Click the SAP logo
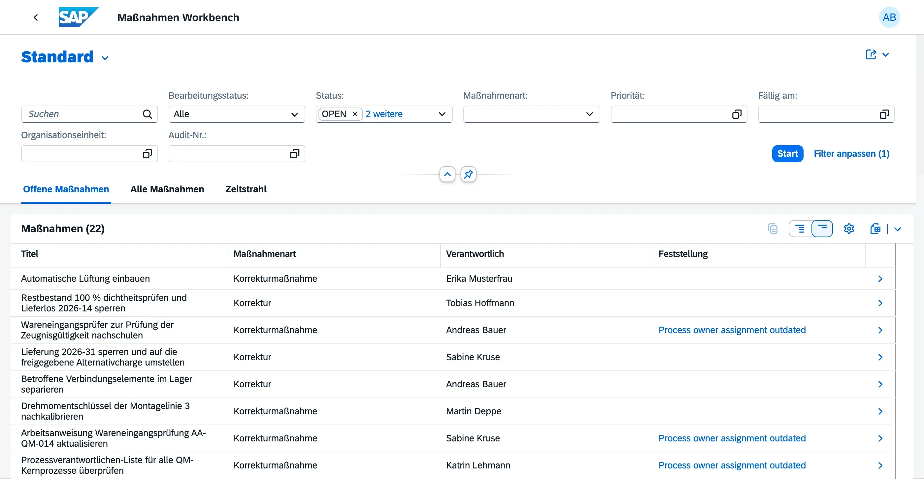This screenshot has width=924, height=479. coord(78,17)
